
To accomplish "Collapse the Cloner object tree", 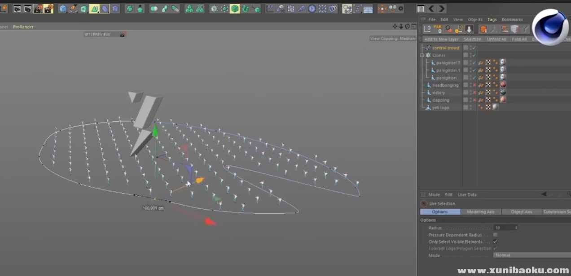I will (422, 55).
